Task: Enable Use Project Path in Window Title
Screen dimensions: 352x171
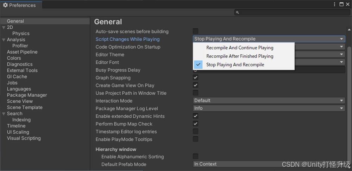Action: [195, 93]
